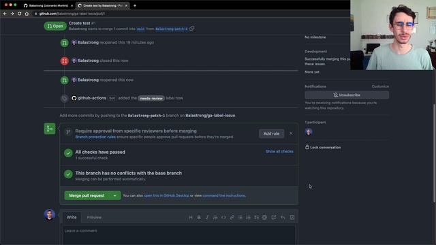Switch to the Write tab
Screen dimensions: 436x245
point(72,218)
